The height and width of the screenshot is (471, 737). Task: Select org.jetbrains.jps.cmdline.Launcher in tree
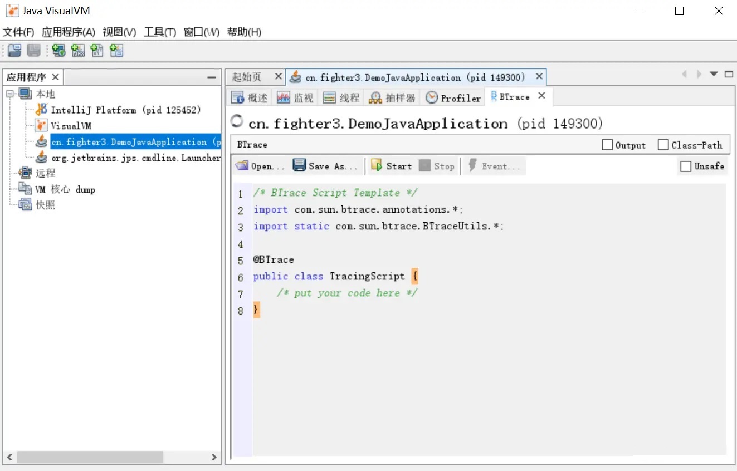(135, 158)
